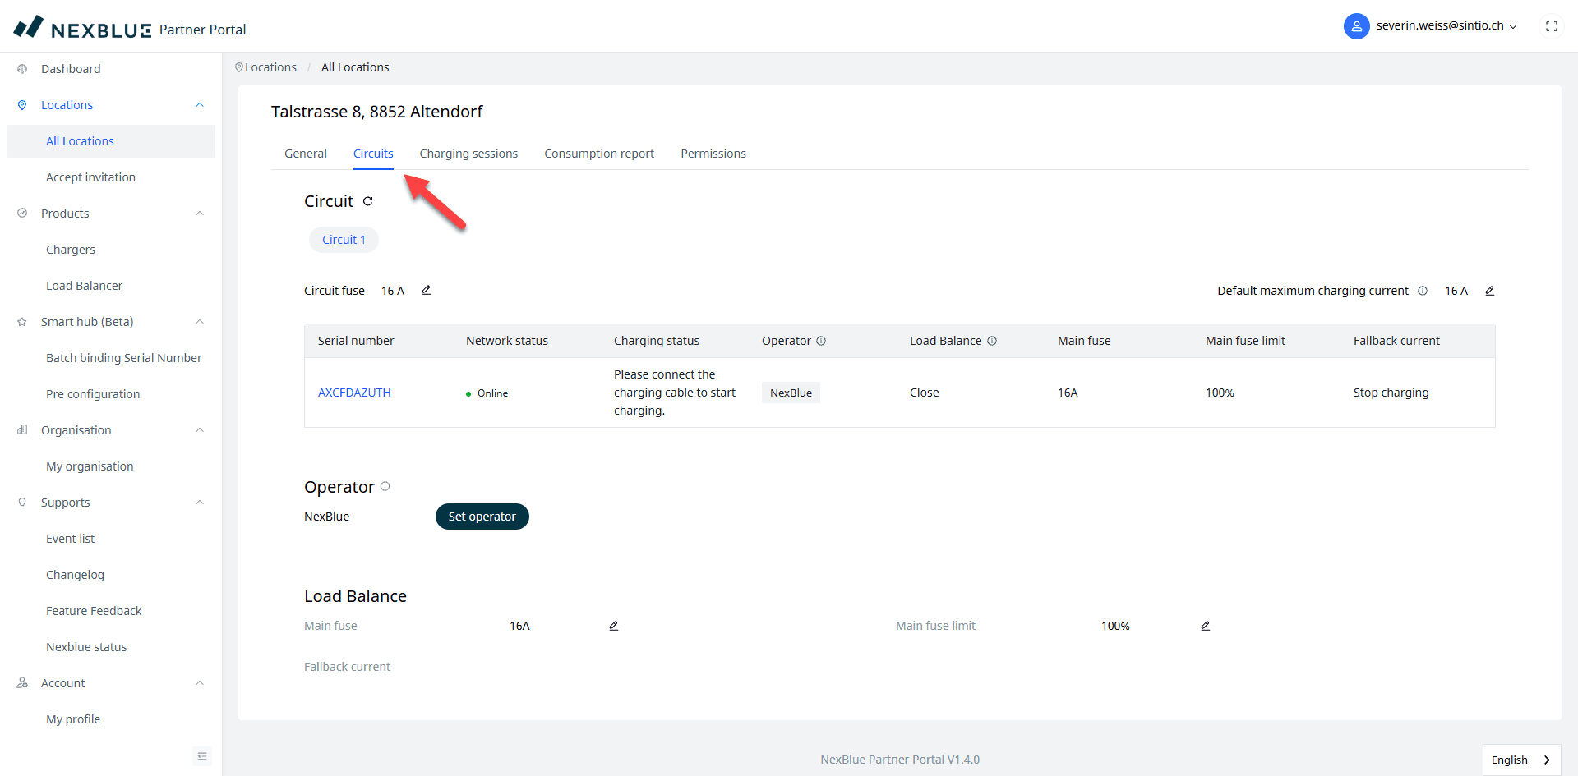Image resolution: width=1578 pixels, height=776 pixels.
Task: Open the Consumption report tab
Action: 599,154
